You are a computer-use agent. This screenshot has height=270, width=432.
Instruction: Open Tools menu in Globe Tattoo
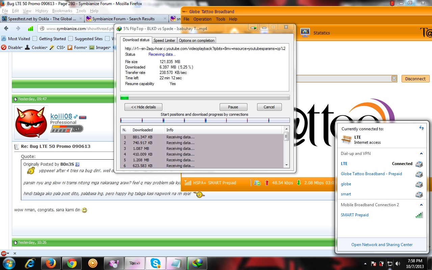coord(221,19)
